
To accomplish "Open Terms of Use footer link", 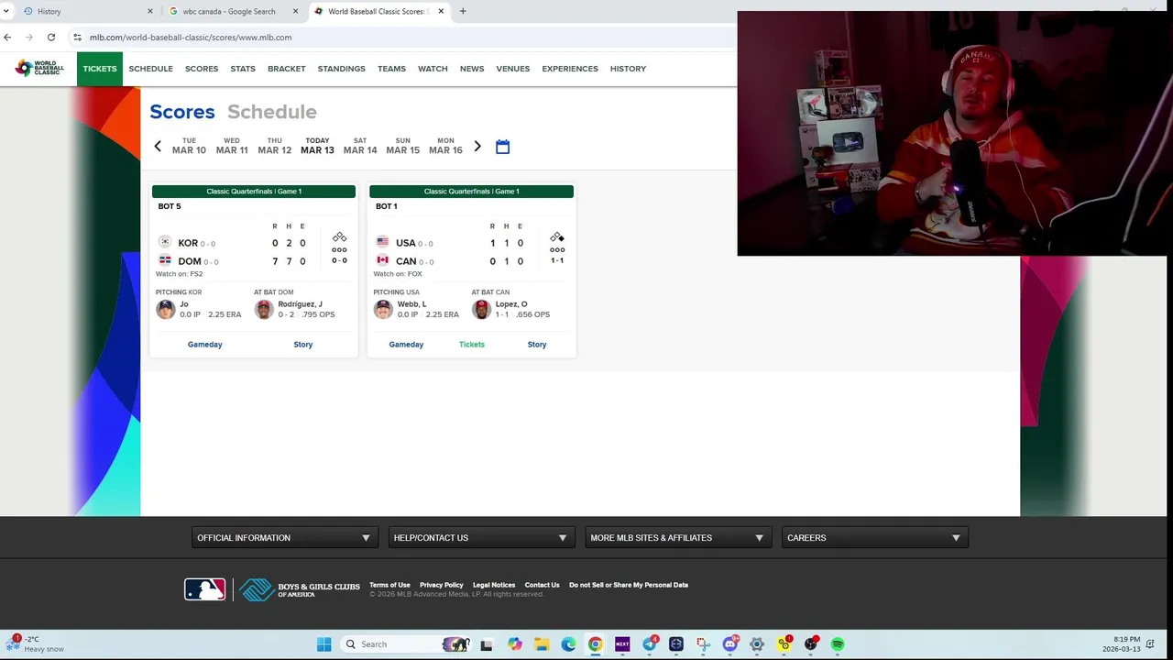I will point(389,585).
